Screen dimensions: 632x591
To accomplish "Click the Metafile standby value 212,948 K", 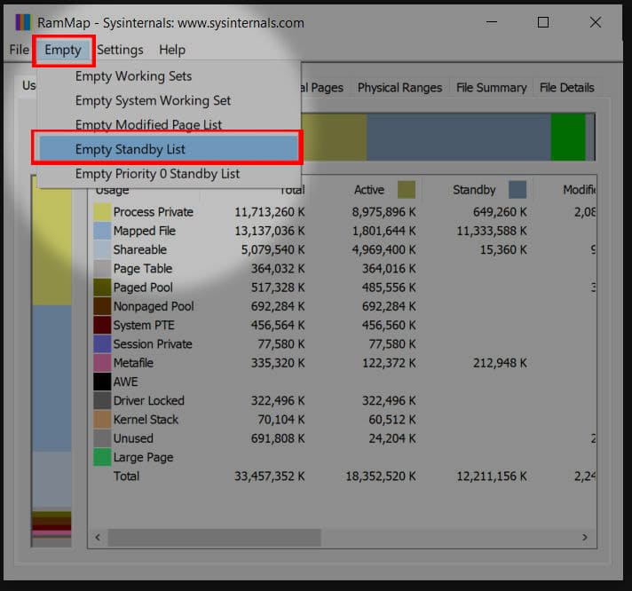I will click(x=500, y=363).
